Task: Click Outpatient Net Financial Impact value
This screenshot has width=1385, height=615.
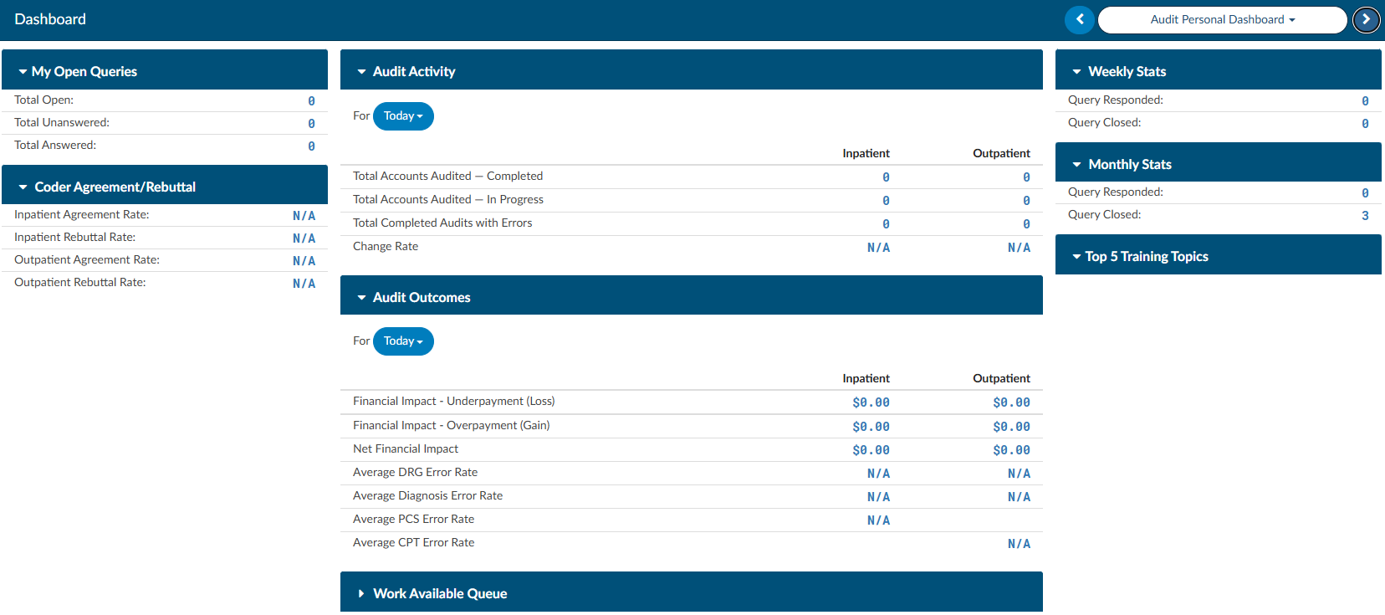Action: pyautogui.click(x=1011, y=449)
